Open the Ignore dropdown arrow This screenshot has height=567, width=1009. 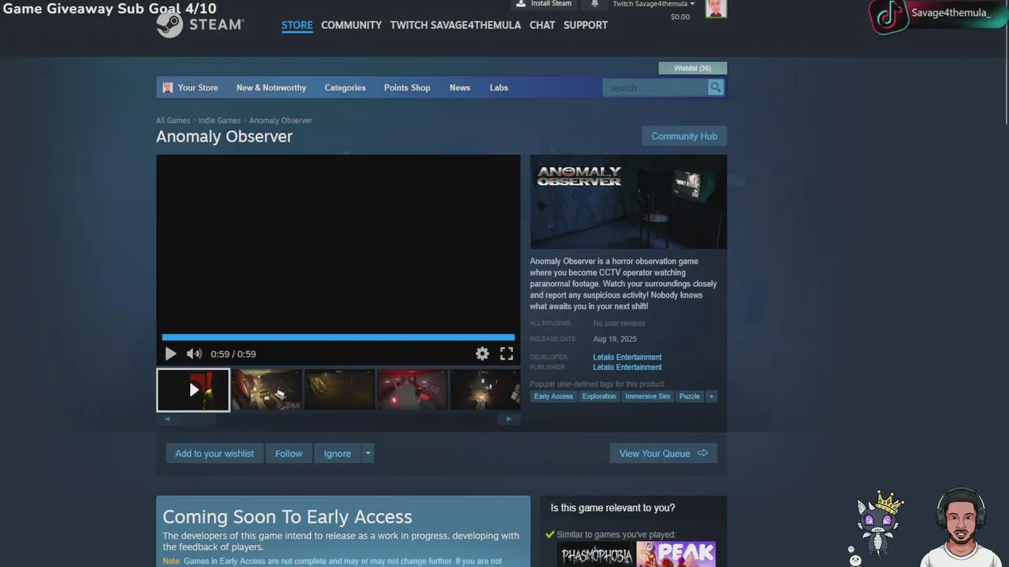(367, 454)
